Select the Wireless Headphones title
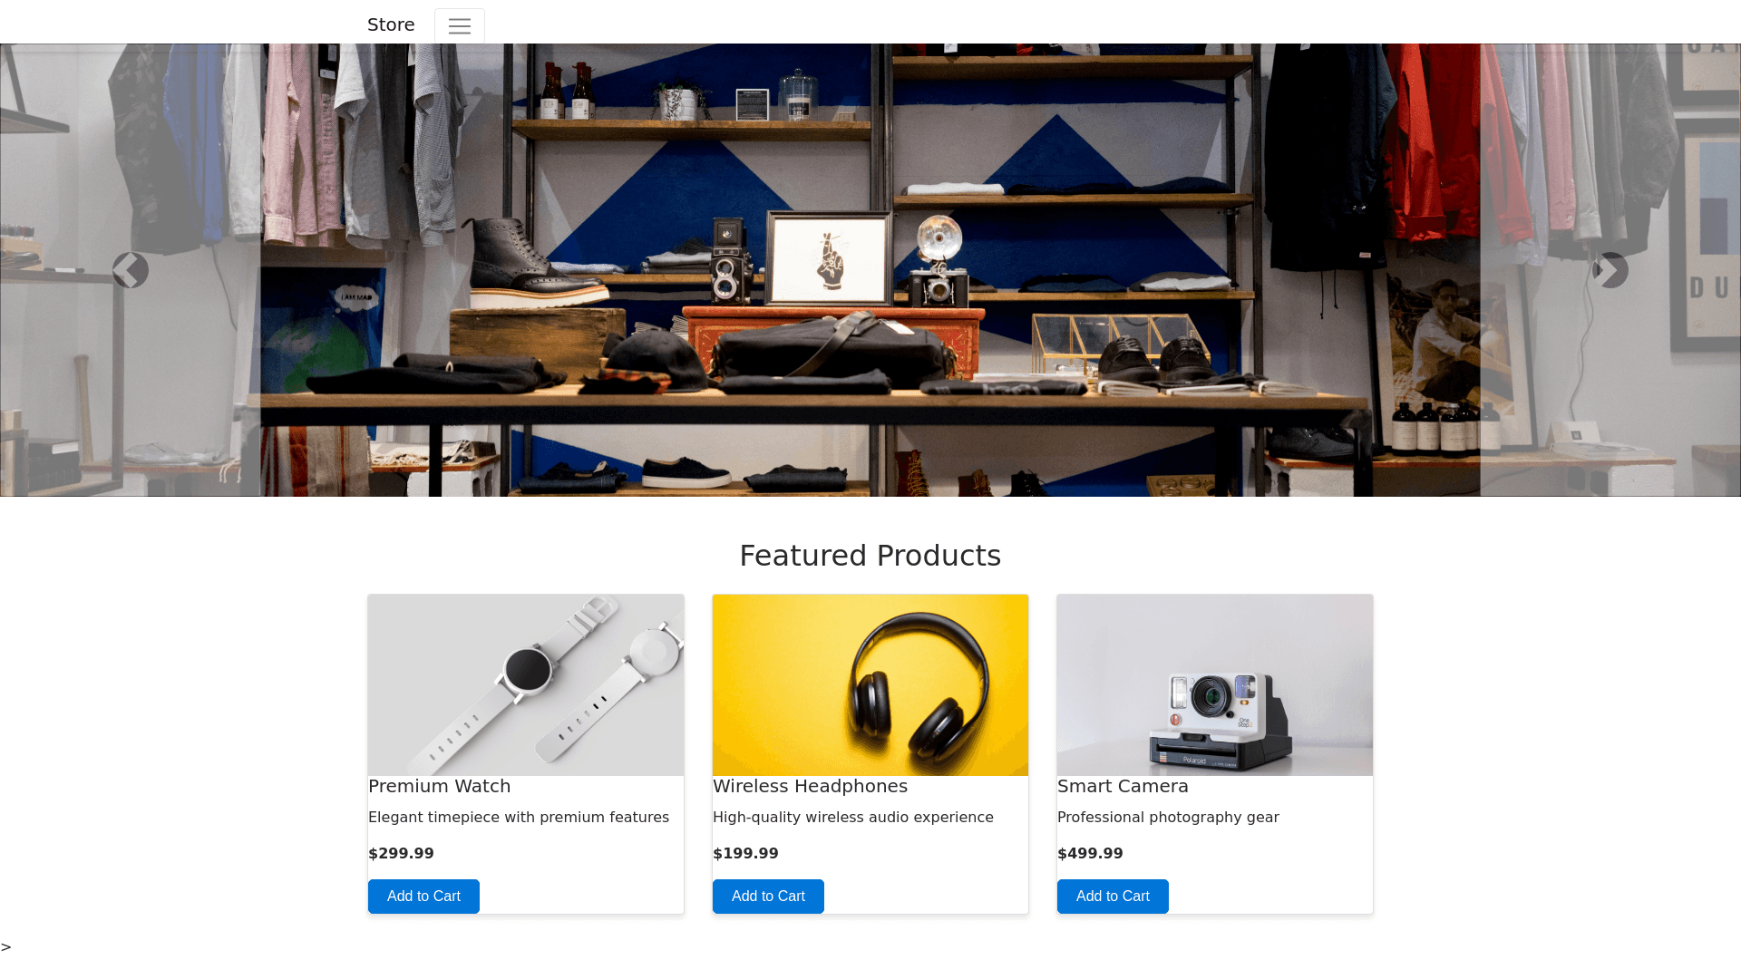The width and height of the screenshot is (1741, 979). tap(810, 787)
